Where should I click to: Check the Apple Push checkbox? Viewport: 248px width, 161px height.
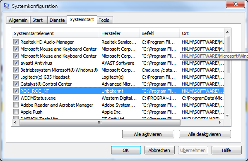tap(16, 112)
